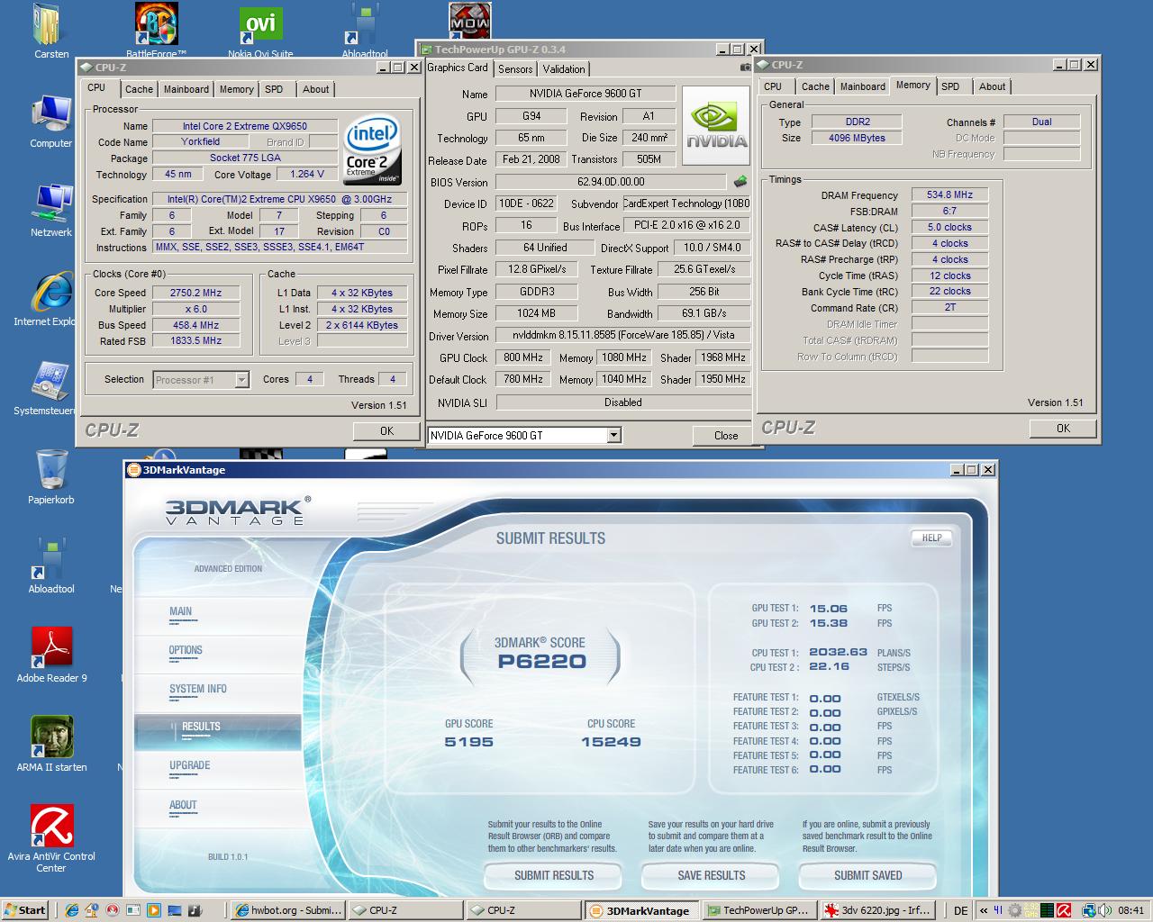Open the Processor #1 selection dropdown

pos(241,380)
